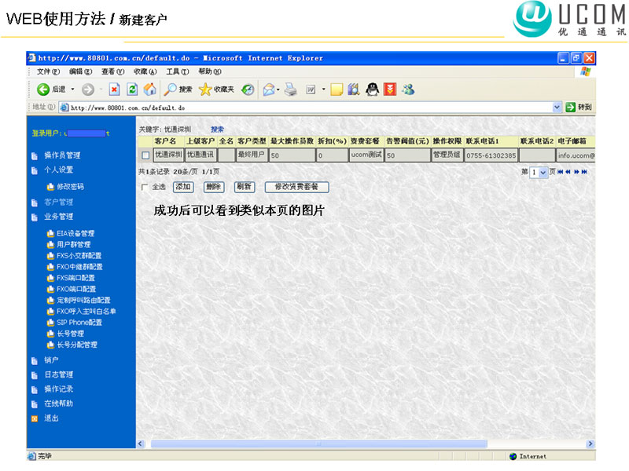Click the Research books icon
Image resolution: width=629 pixels, height=471 pixels.
tap(353, 89)
